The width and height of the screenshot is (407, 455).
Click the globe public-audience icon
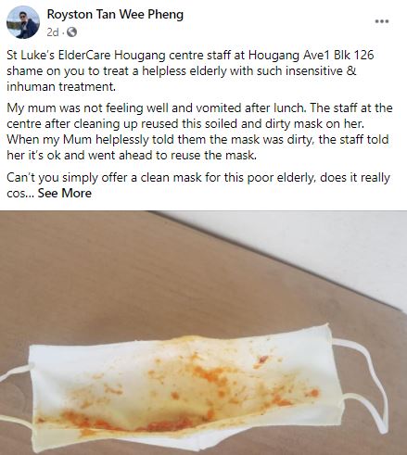[x=71, y=32]
